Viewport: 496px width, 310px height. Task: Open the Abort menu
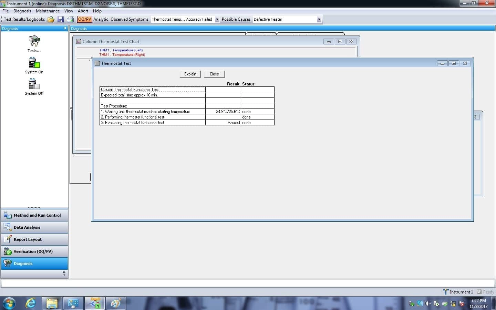[83, 11]
